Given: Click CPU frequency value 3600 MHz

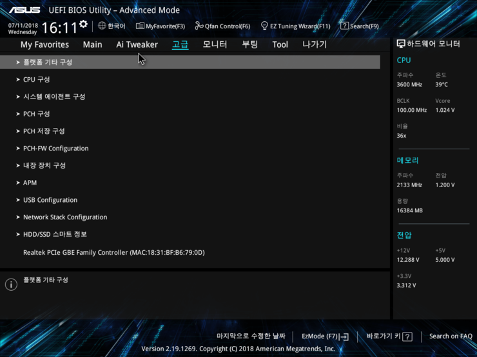Looking at the screenshot, I should 409,85.
